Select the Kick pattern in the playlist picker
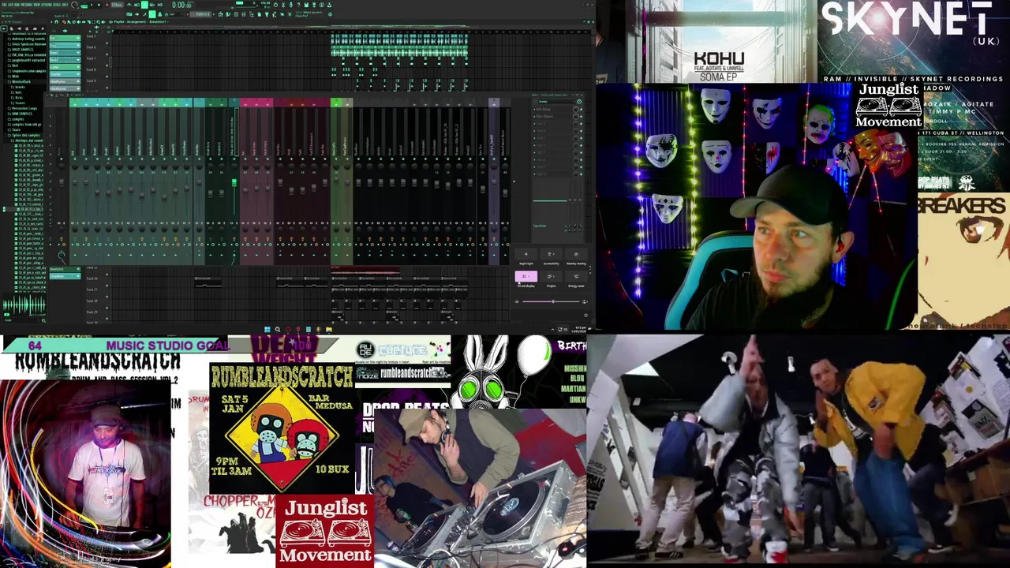This screenshot has width=1010, height=568. pos(65,38)
